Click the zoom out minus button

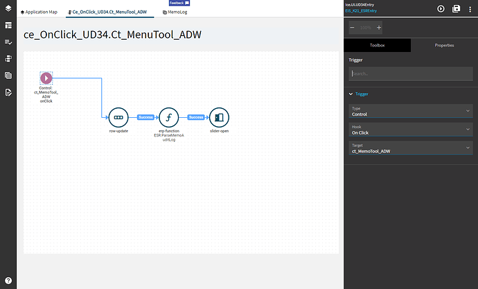point(352,28)
